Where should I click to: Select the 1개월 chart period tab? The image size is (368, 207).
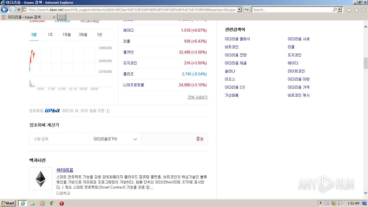[x=67, y=34]
